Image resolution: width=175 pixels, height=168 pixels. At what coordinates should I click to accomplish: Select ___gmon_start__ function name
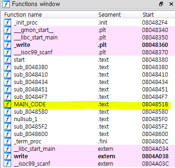pyautogui.click(x=33, y=30)
